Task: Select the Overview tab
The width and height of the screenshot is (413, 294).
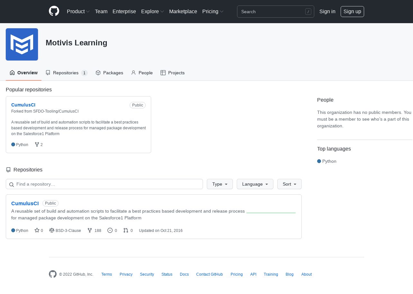Action: point(23,73)
